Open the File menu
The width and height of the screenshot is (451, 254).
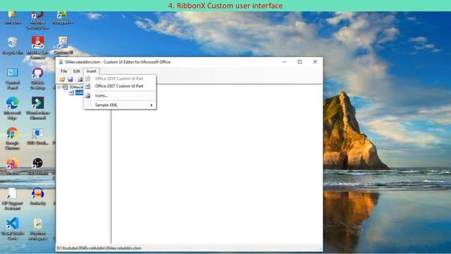[64, 71]
